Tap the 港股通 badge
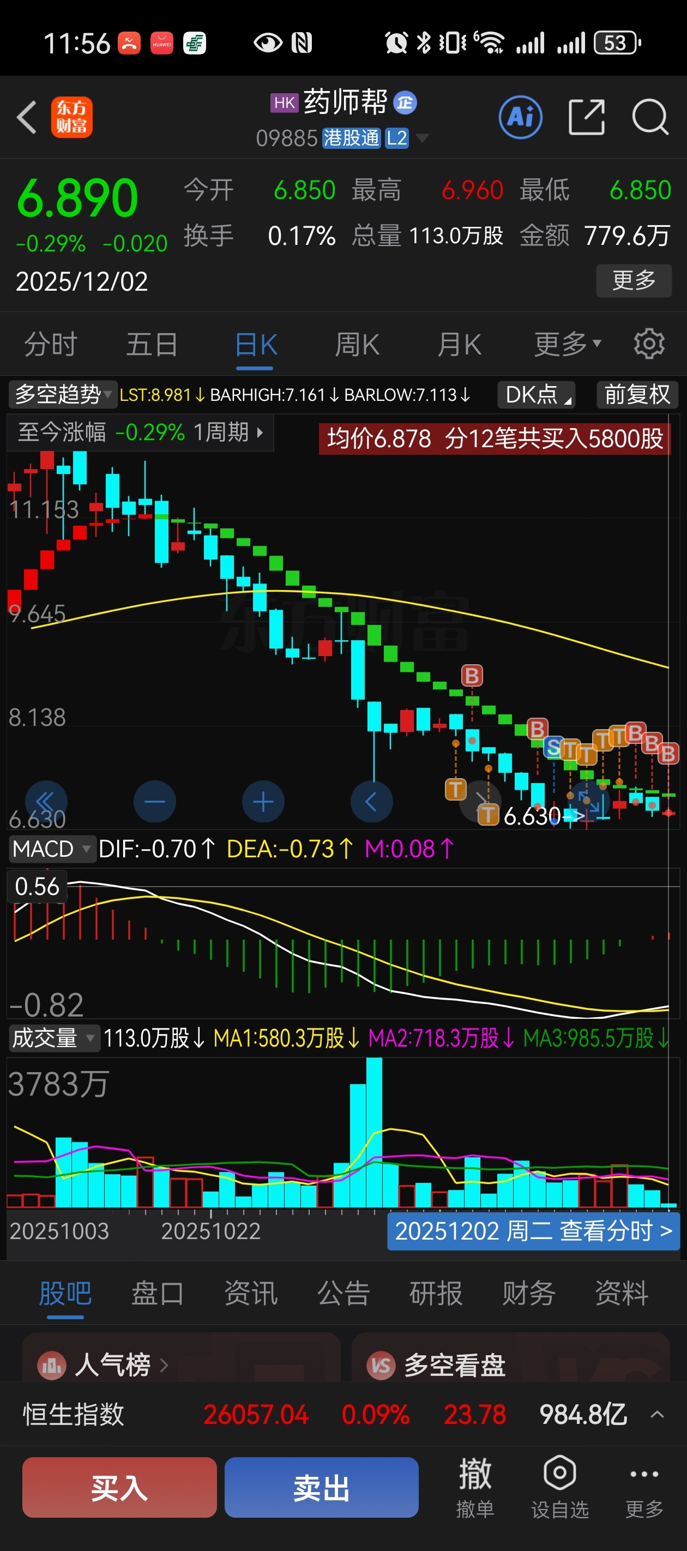This screenshot has height=1551, width=687. pyautogui.click(x=351, y=138)
